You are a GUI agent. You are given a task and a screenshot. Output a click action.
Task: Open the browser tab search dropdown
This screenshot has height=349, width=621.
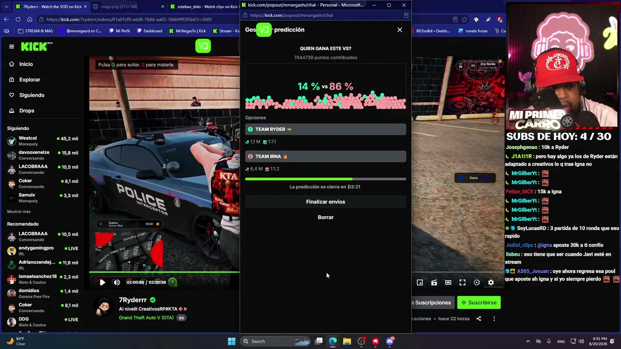coord(6,6)
